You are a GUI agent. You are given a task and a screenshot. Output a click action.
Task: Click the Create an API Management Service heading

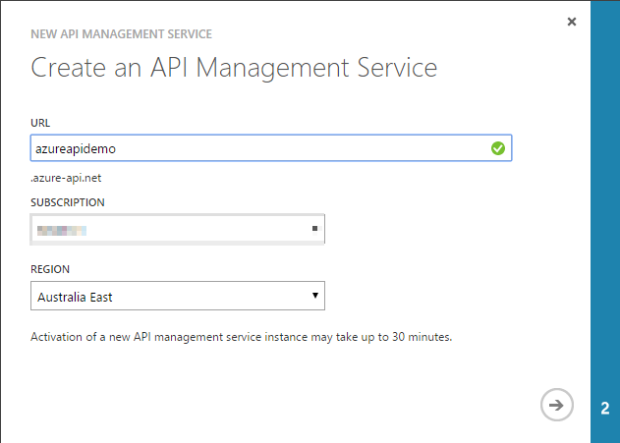click(234, 68)
